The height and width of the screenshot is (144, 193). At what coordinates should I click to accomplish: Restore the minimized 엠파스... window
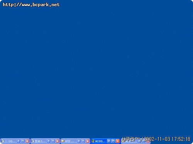point(49,141)
